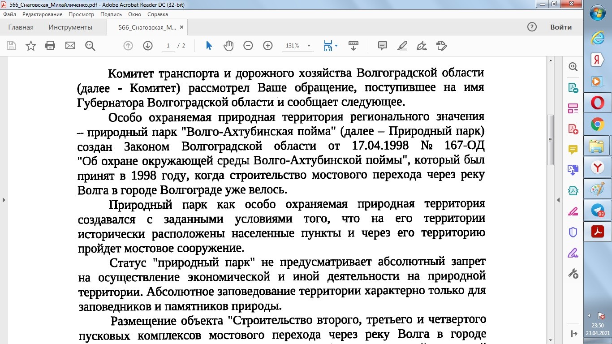
Task: Open the Fill & Sign pen tool
Action: (422, 46)
